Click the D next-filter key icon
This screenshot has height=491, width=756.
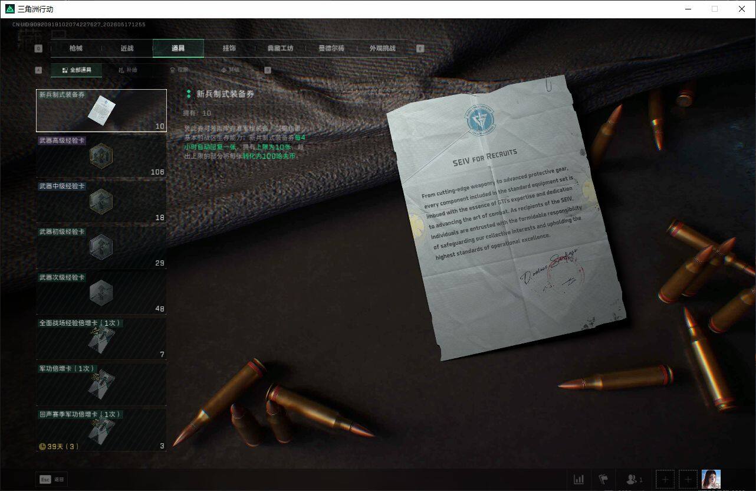pyautogui.click(x=268, y=70)
